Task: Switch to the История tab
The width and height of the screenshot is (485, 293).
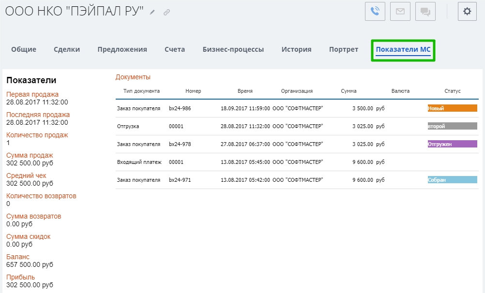Action: [296, 49]
